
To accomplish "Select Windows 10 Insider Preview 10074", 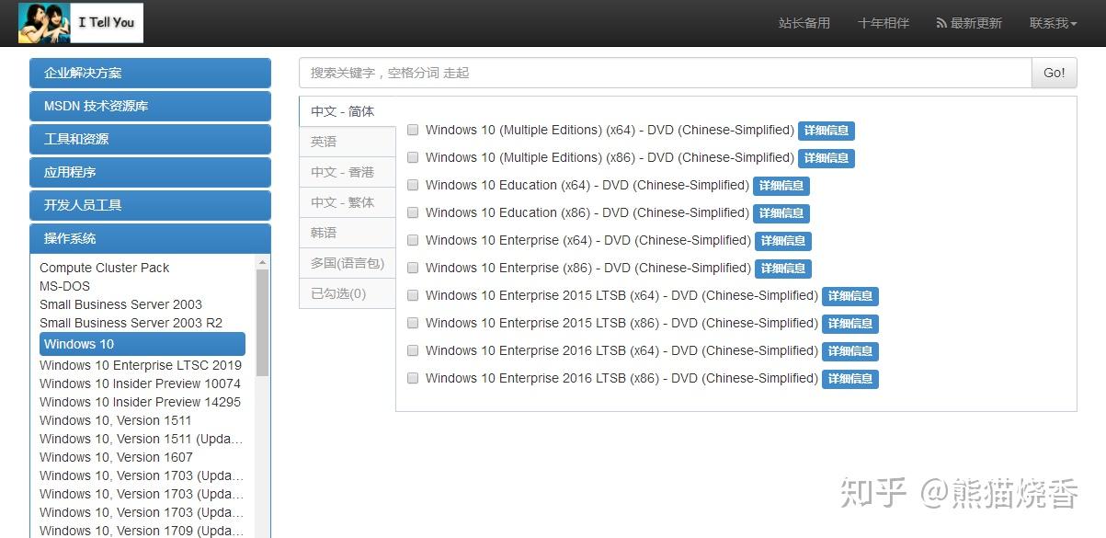I will (x=140, y=383).
